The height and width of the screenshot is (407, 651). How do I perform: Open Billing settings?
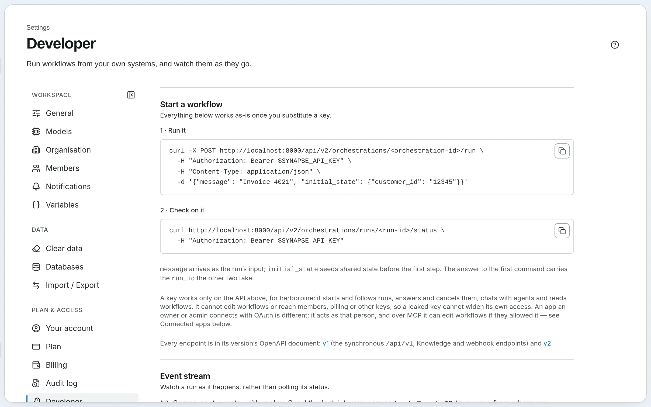[x=82, y=365]
